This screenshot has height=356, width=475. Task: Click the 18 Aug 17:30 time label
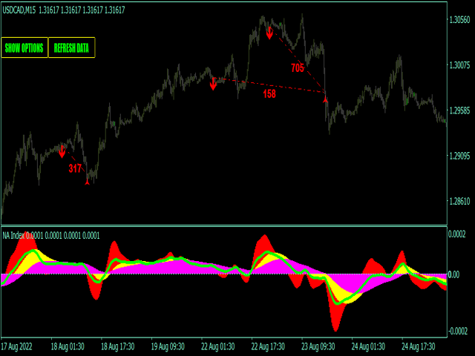click(118, 346)
